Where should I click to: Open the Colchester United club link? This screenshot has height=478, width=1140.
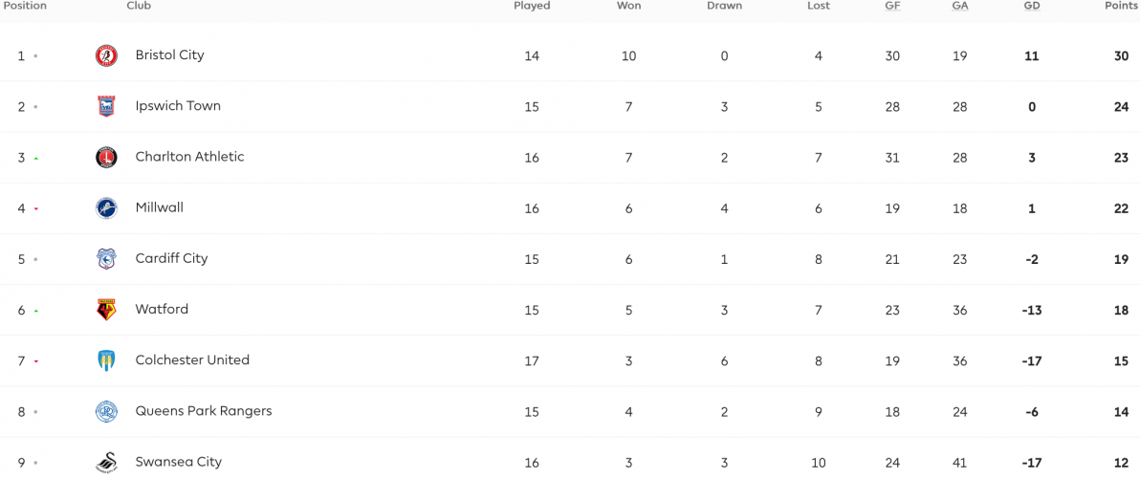pyautogui.click(x=192, y=360)
